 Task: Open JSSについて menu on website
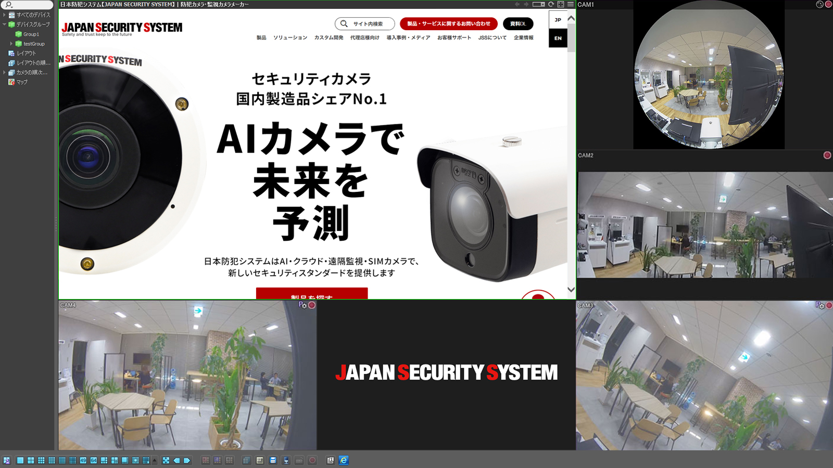point(493,37)
